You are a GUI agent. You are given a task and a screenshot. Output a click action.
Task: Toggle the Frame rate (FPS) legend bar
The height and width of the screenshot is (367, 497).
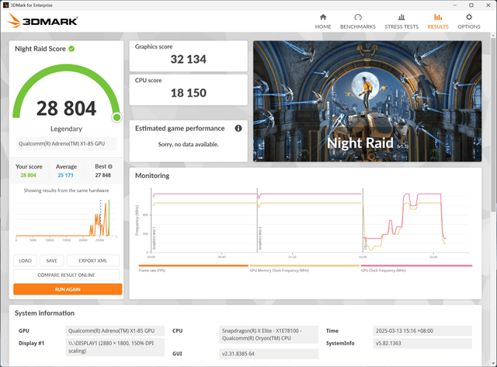click(193, 266)
